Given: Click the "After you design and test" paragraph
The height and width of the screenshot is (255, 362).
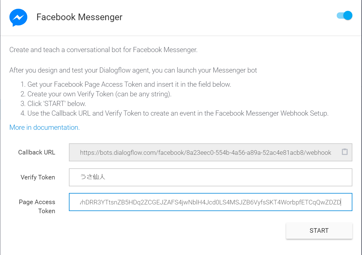Looking at the screenshot, I should point(133,70).
